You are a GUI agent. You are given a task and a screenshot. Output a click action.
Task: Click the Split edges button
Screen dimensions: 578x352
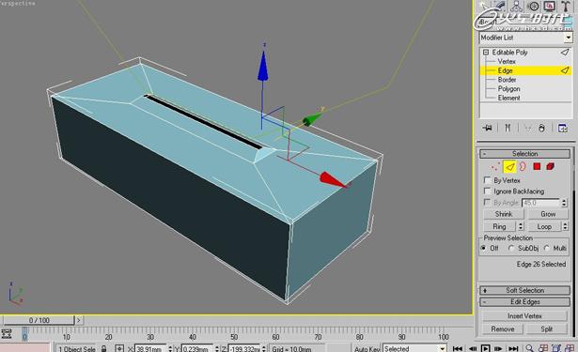(547, 329)
